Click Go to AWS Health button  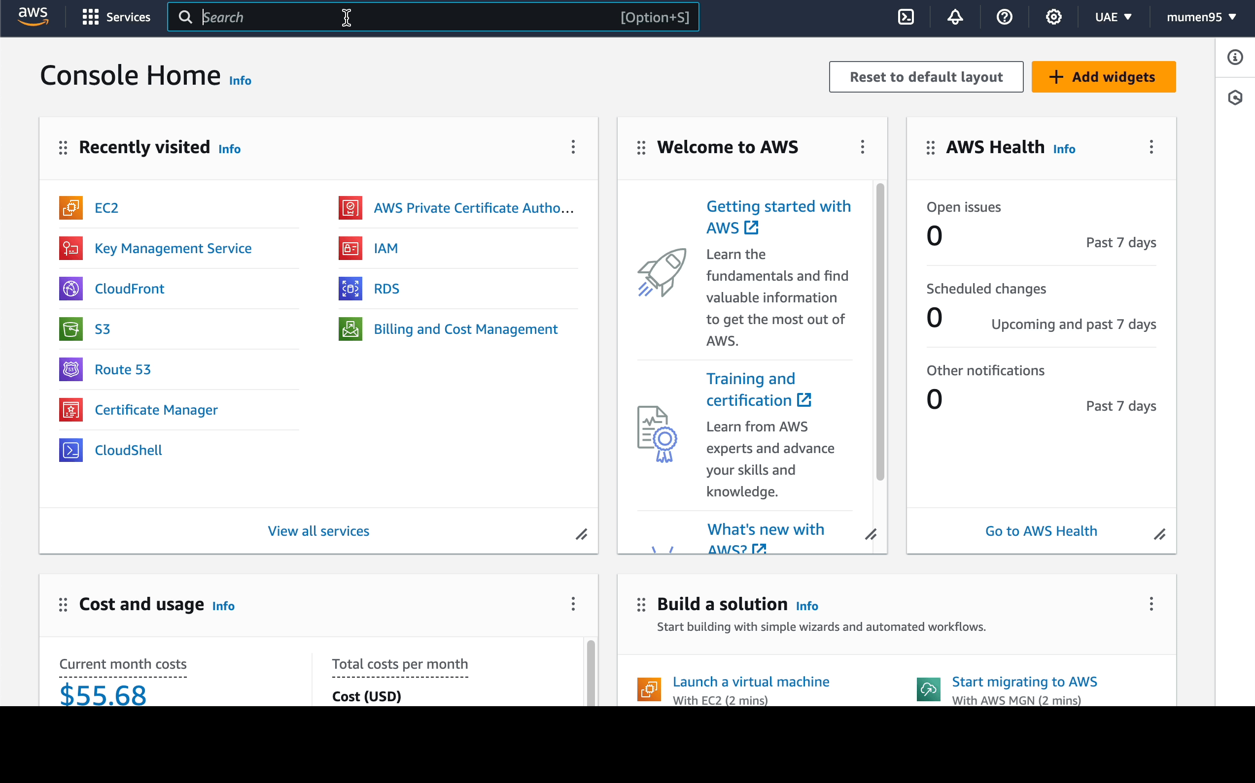[x=1040, y=530]
